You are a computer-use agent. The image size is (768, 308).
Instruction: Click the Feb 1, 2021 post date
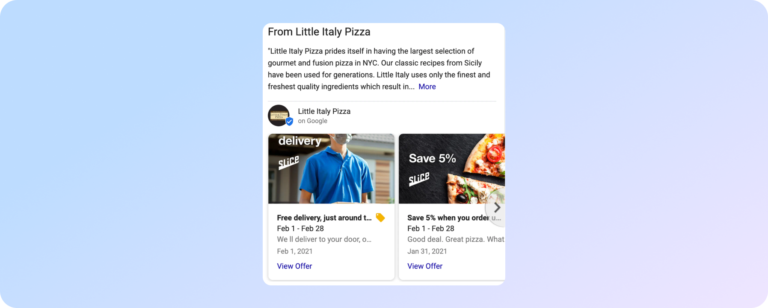click(295, 251)
